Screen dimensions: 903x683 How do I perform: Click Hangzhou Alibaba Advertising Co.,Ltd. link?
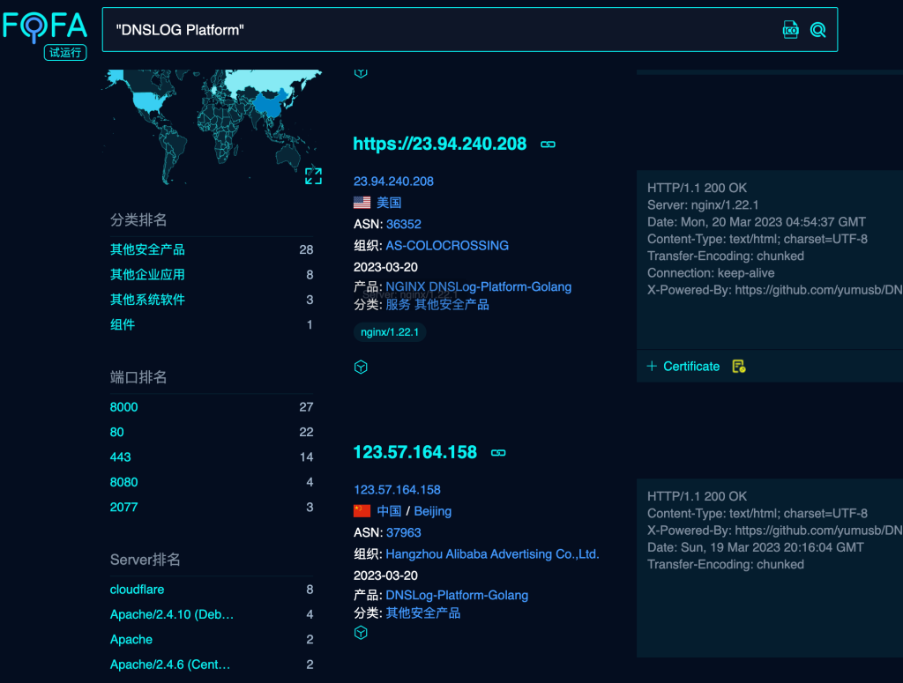[x=492, y=554]
